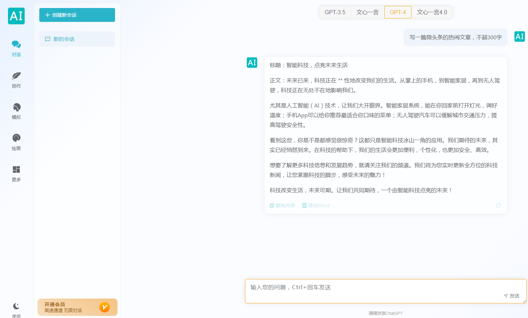Screen dimensions: 528x318
Task: Click the send paper-plane icon
Action: point(506,296)
